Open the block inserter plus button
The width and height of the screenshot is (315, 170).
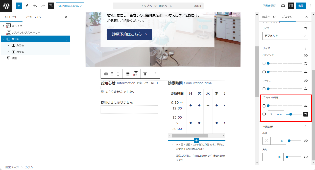(19, 6)
